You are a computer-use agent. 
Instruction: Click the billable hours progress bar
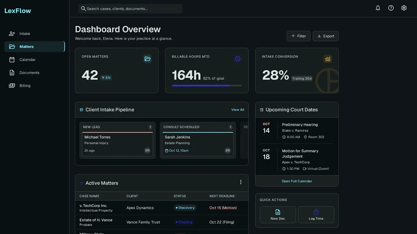pos(207,86)
